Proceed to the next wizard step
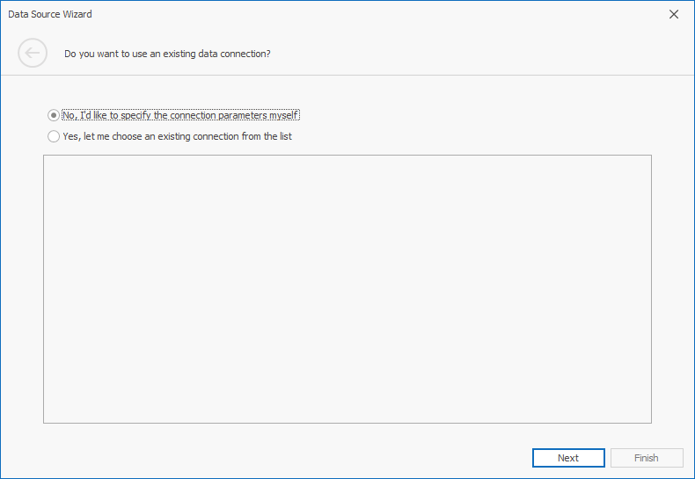695x479 pixels. [568, 458]
